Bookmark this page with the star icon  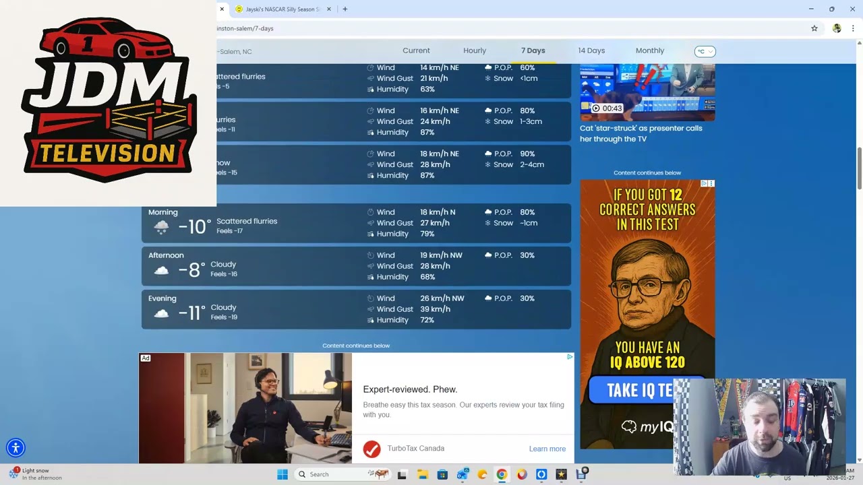(814, 28)
